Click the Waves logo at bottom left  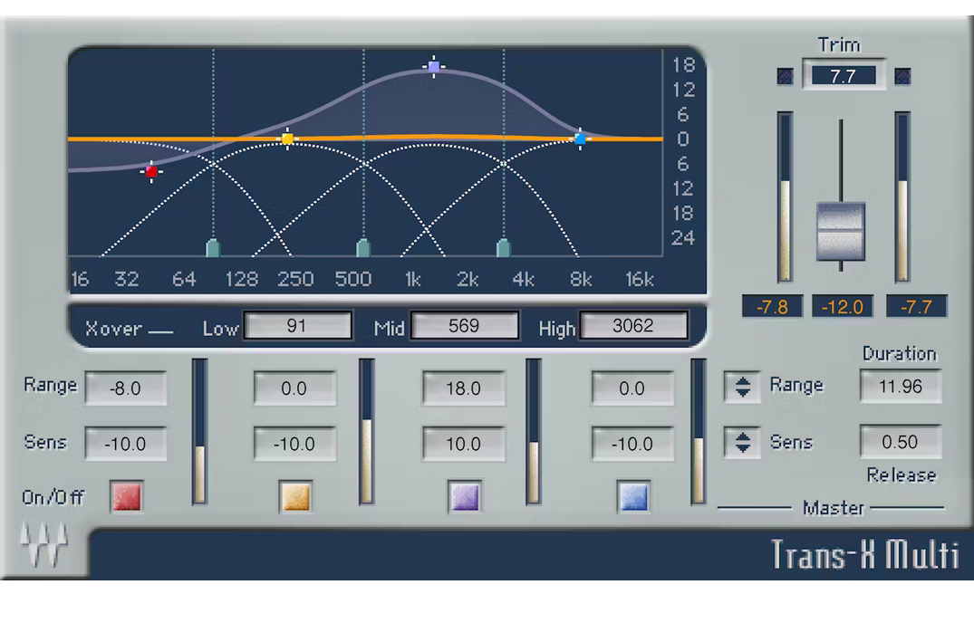43,543
